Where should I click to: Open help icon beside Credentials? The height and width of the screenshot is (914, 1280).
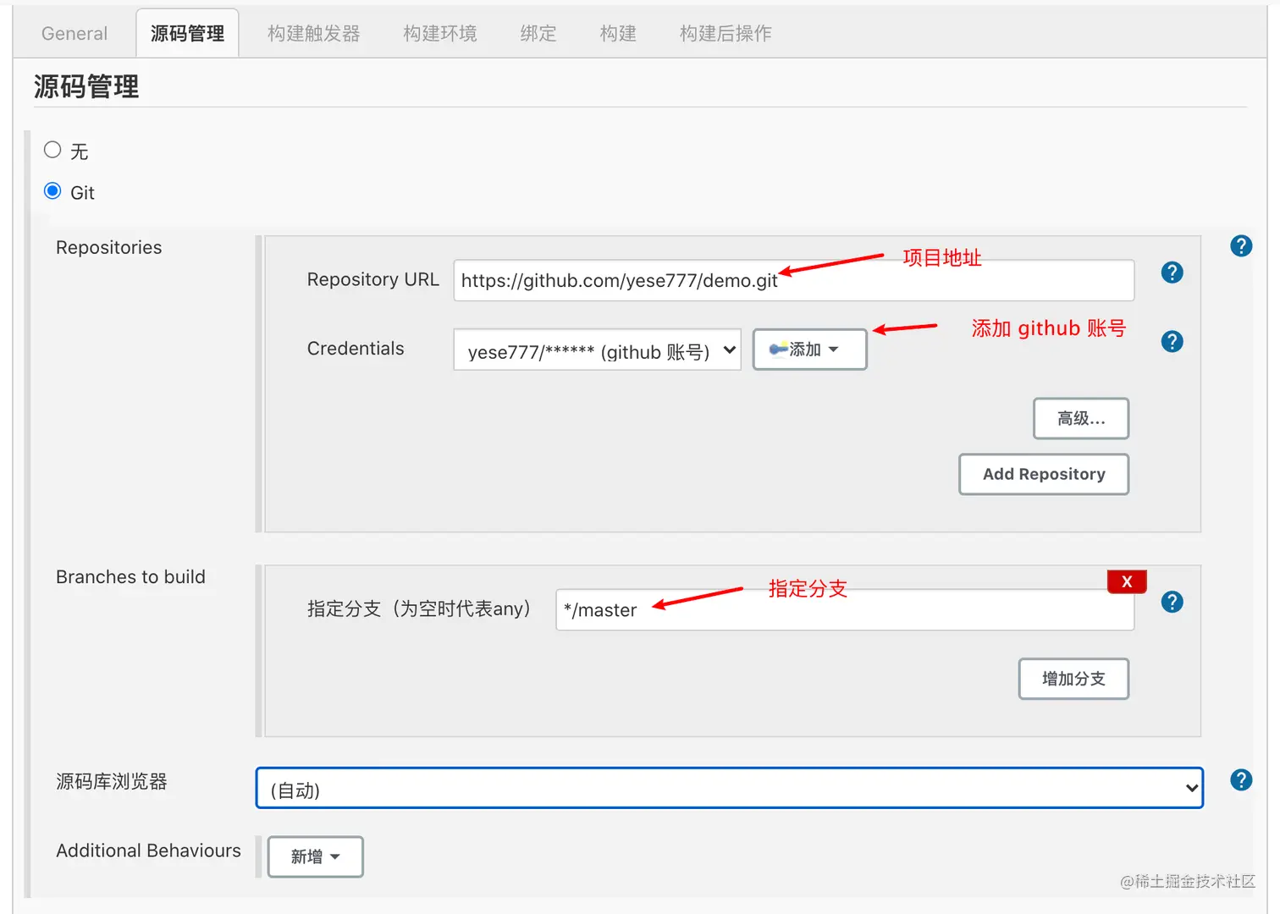[1172, 342]
